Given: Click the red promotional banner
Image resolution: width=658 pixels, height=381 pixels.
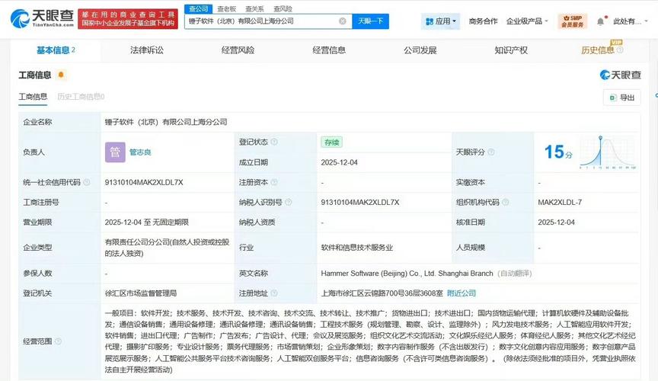Looking at the screenshot, I should coord(128,19).
